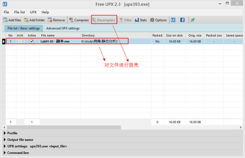The width and height of the screenshot is (245, 158).
Task: Click the Decompress button
Action: tap(104, 20)
